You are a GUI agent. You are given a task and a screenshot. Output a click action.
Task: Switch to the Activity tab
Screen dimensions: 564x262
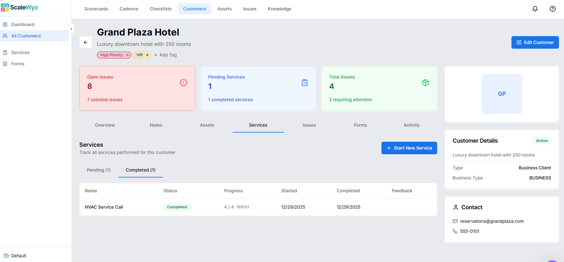[x=412, y=125]
